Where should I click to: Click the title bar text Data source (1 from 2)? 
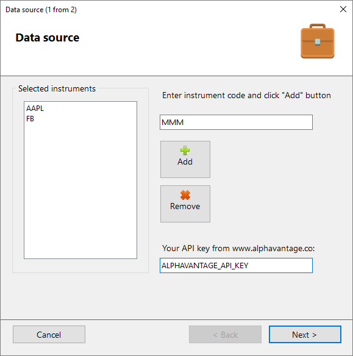click(41, 10)
